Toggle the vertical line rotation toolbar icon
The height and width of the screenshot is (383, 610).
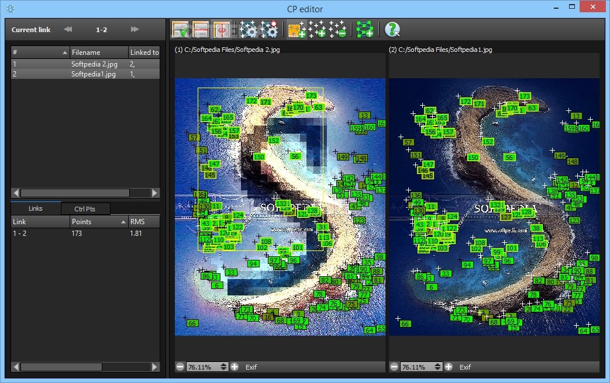222,30
